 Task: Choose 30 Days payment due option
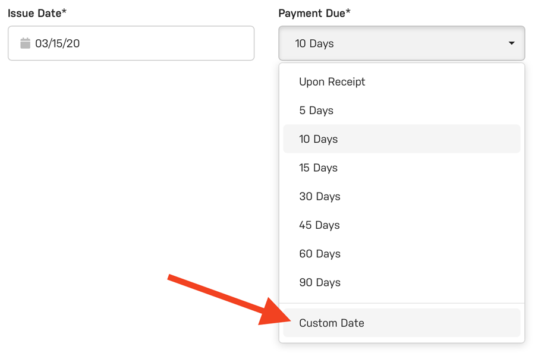pyautogui.click(x=319, y=196)
